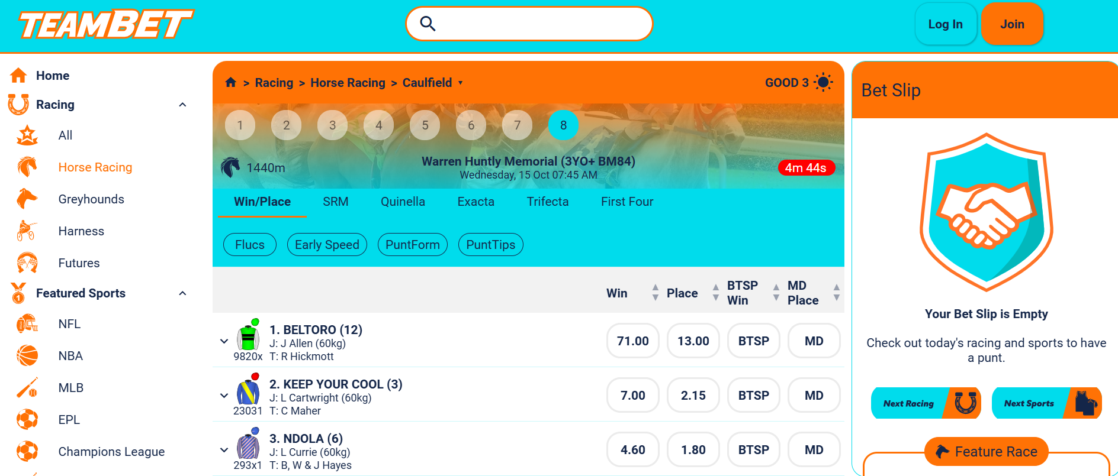Open the Trifecta tab
The width and height of the screenshot is (1118, 476).
point(547,202)
